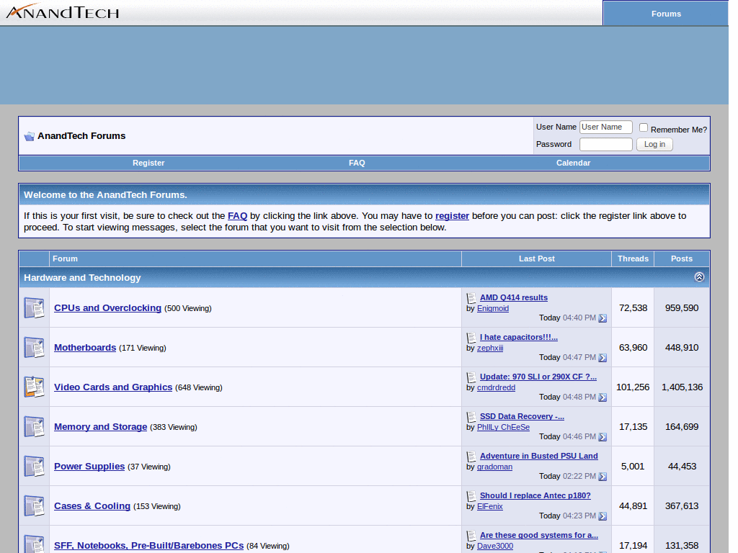Open Register in the navigation bar
This screenshot has width=738, height=553.
point(148,163)
